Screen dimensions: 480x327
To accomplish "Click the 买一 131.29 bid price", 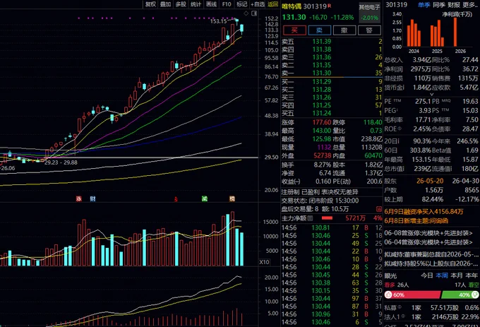I will click(x=322, y=82).
